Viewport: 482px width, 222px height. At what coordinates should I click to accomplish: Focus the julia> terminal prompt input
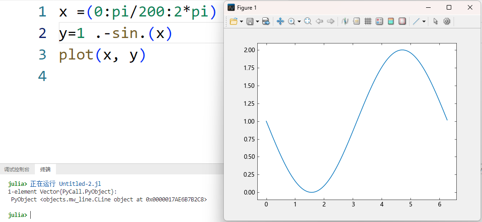pyautogui.click(x=31, y=215)
